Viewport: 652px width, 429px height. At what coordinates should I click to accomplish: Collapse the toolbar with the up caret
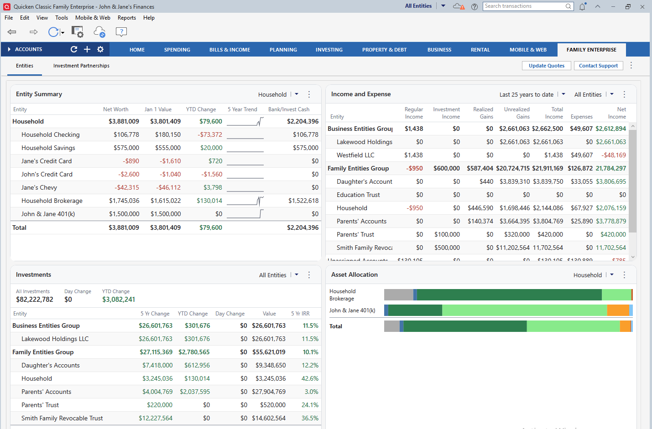pyautogui.click(x=598, y=6)
